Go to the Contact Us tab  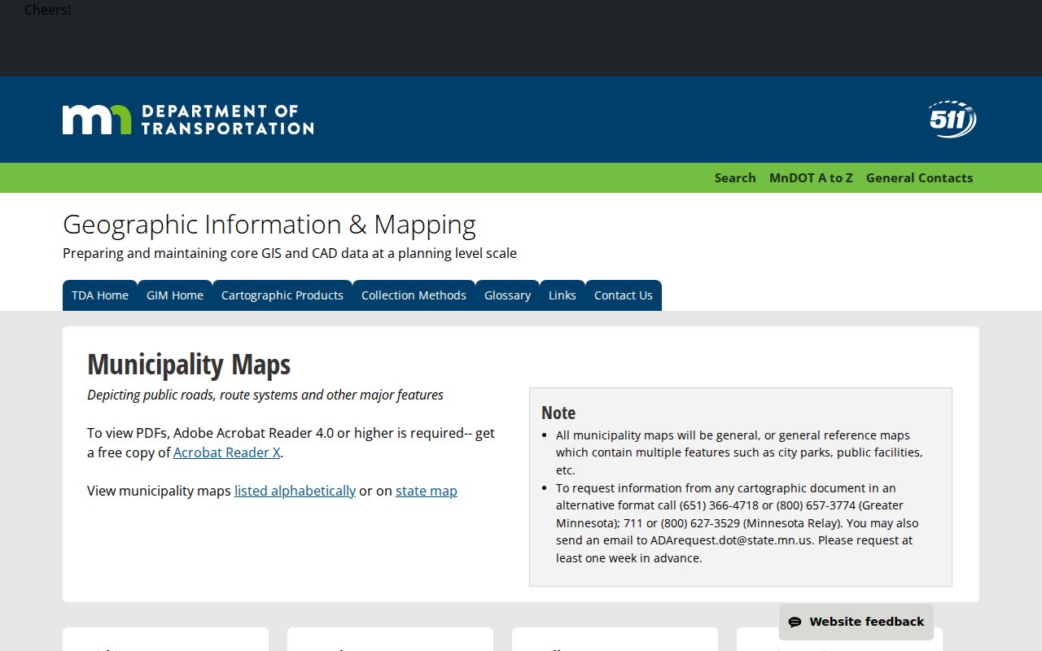pos(624,295)
